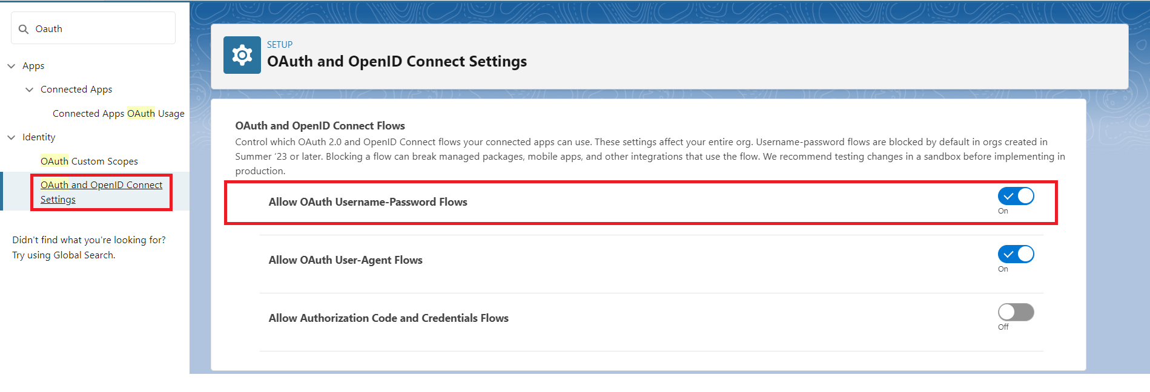Collapse the Identity section chevron
The image size is (1150, 392).
click(11, 137)
